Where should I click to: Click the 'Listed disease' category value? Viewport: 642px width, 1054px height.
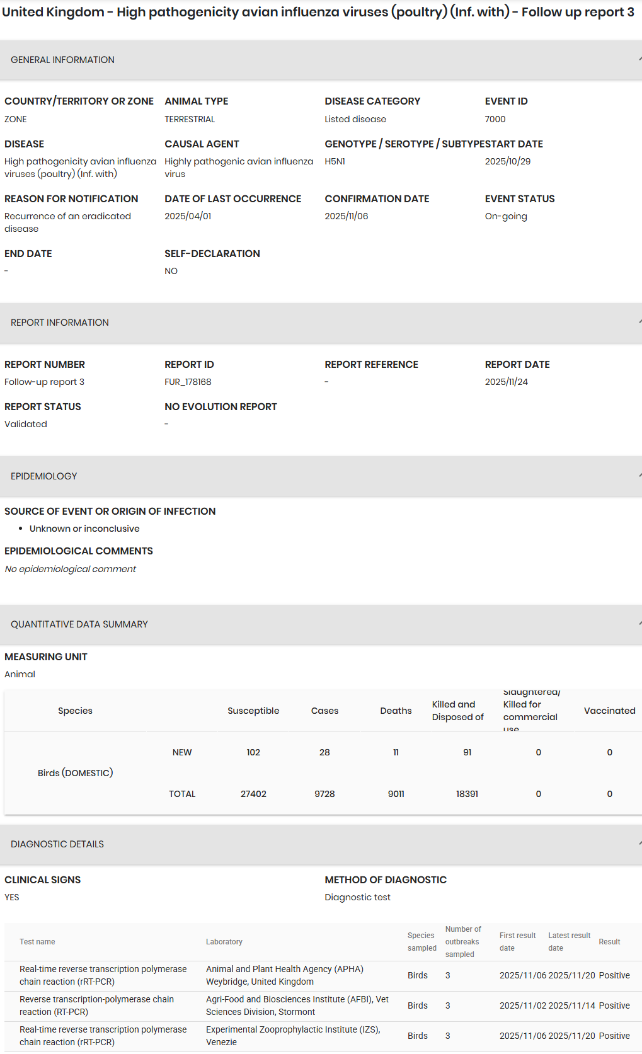pos(355,119)
